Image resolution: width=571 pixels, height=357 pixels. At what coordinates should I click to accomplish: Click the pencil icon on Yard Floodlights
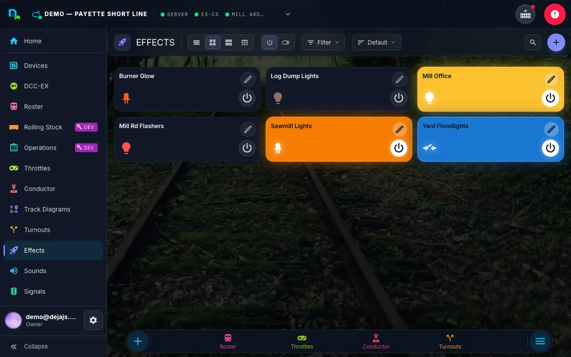(x=551, y=130)
